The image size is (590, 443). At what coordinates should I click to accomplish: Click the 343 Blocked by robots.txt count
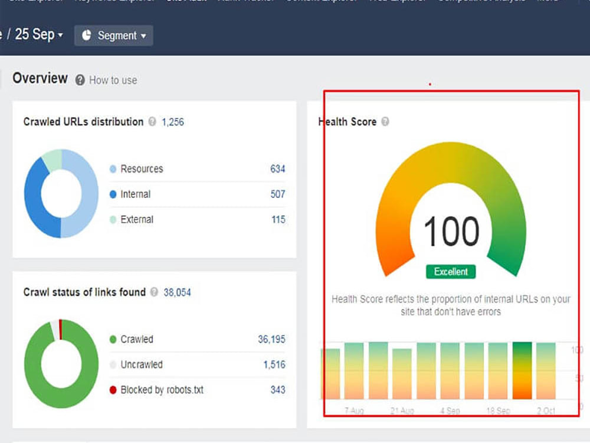coord(278,389)
